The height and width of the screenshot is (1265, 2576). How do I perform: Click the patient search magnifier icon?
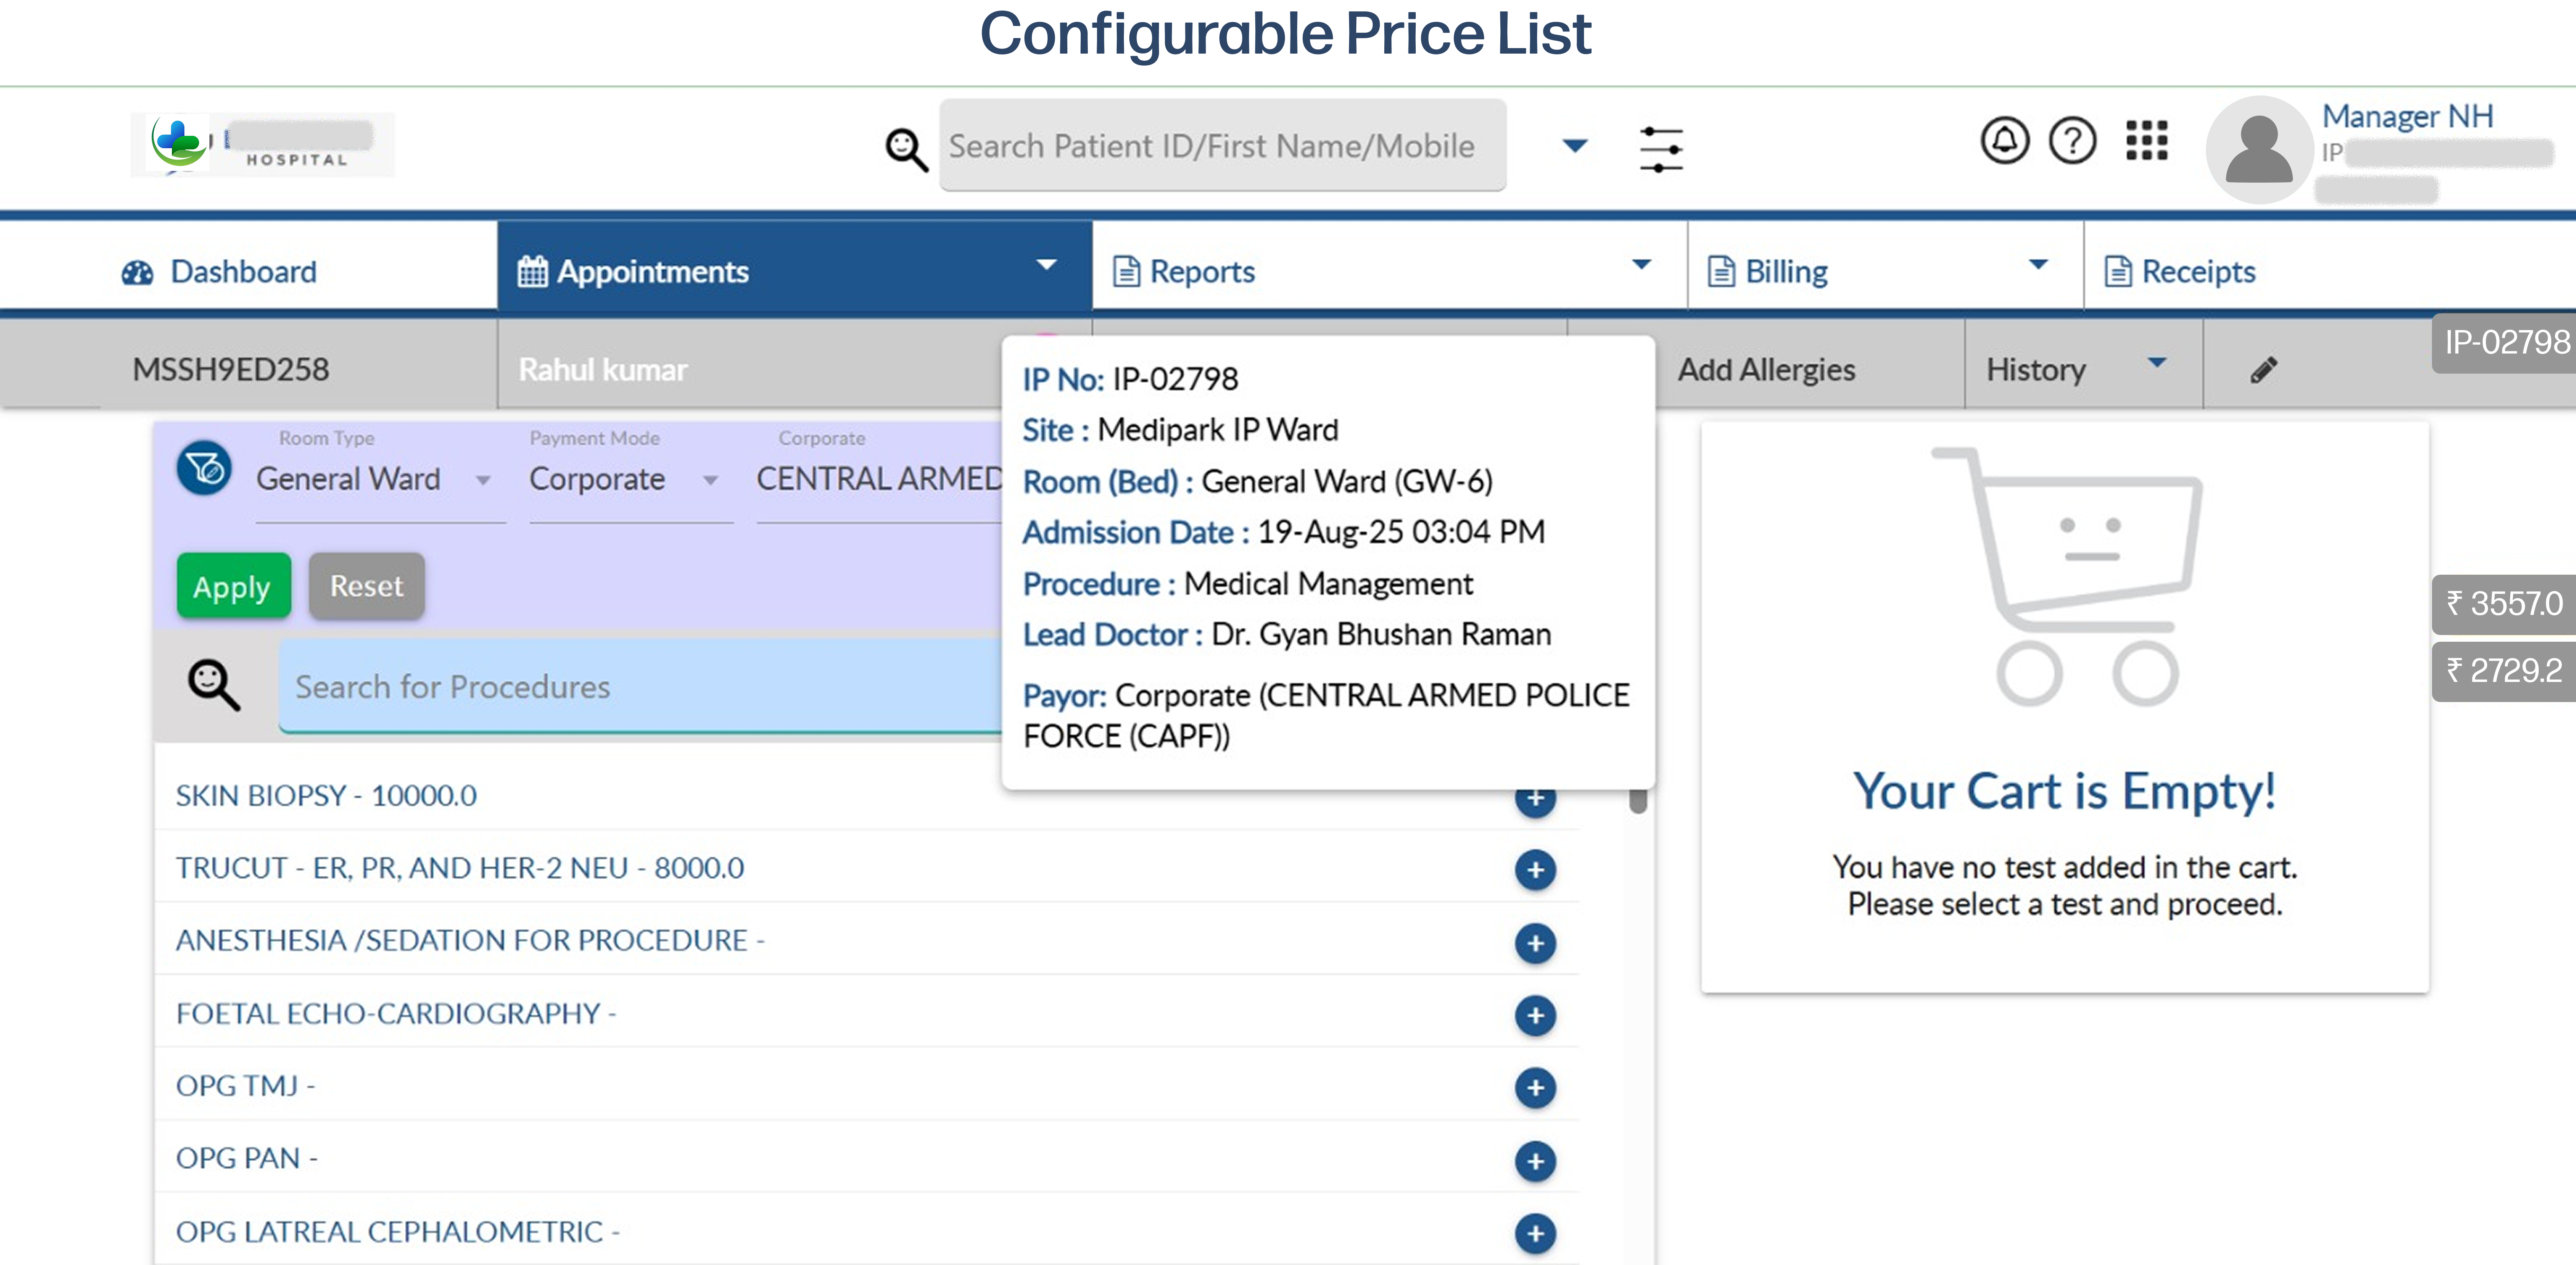(x=906, y=149)
